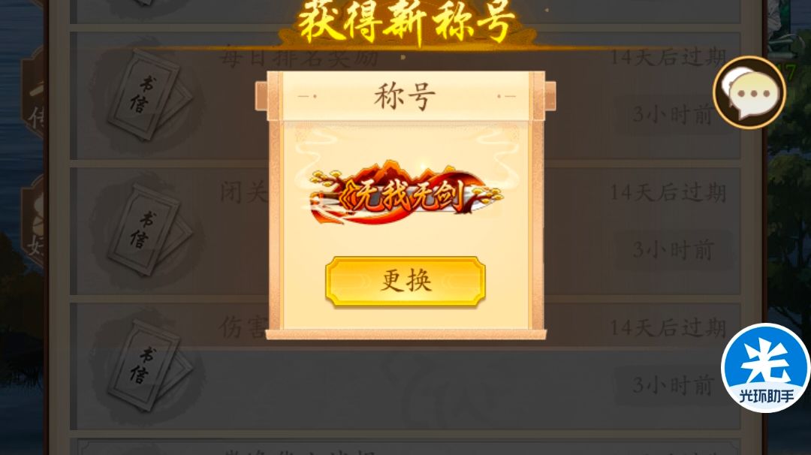Click the 更换 button

pyautogui.click(x=405, y=281)
